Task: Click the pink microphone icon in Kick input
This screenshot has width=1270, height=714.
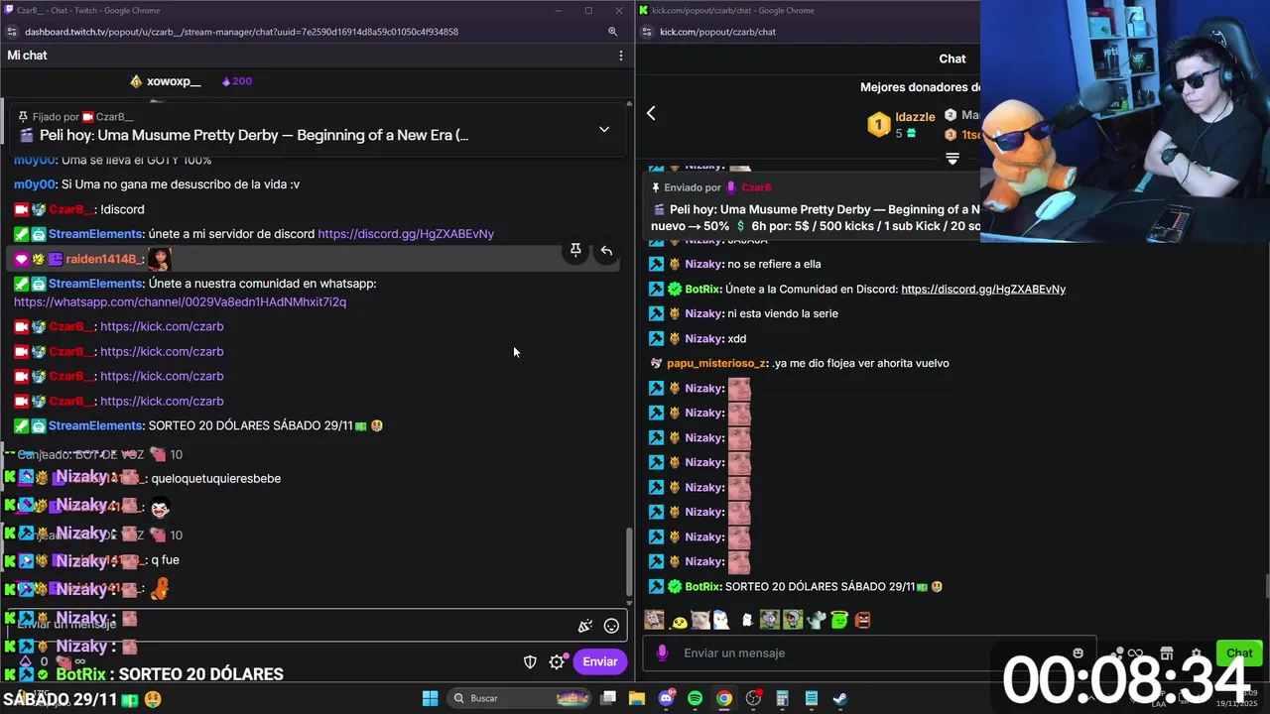Action: click(x=662, y=653)
